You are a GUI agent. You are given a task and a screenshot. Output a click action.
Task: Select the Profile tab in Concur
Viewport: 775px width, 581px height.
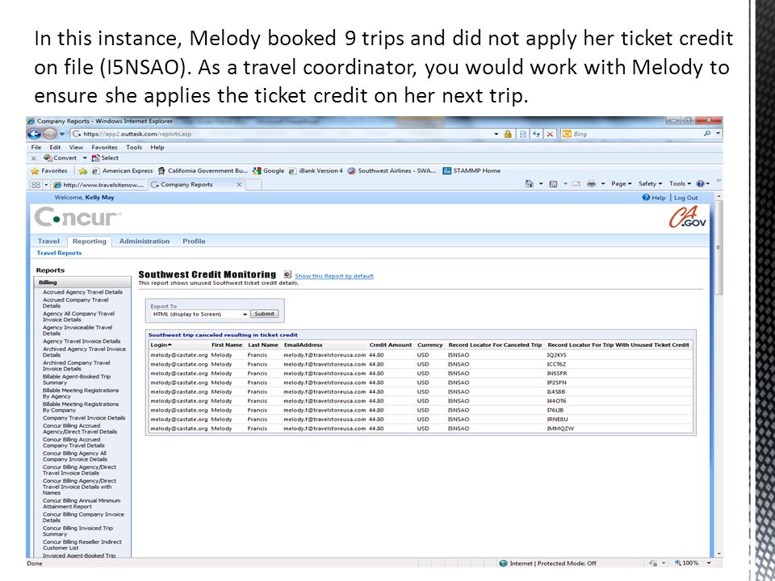coord(194,241)
